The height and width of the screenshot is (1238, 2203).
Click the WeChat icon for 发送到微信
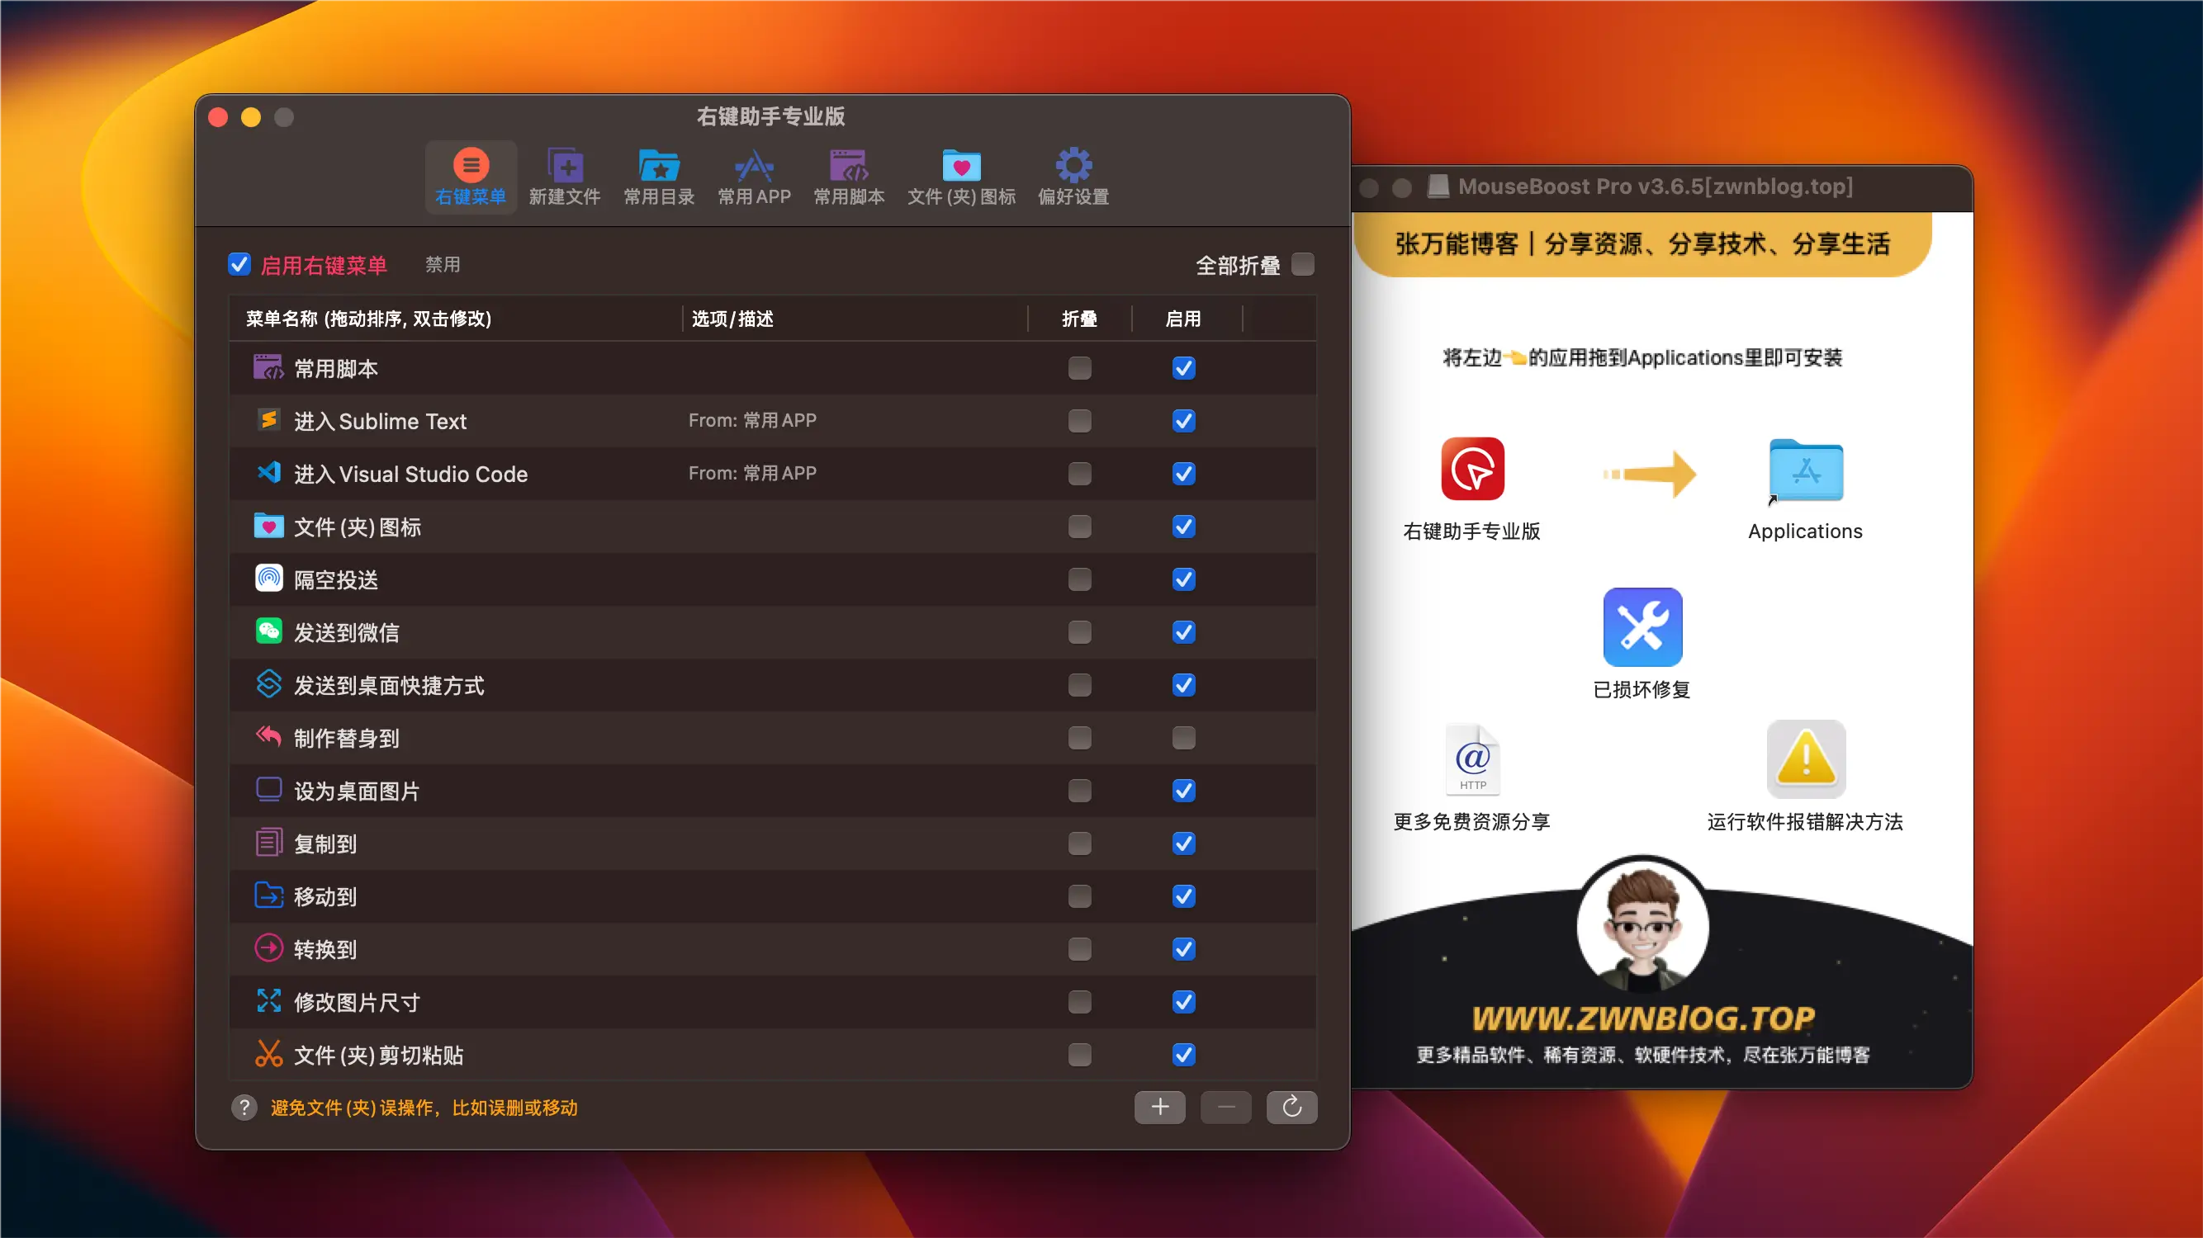coord(268,632)
